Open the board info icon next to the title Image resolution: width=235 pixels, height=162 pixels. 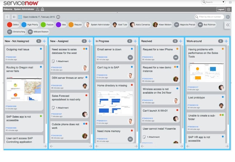pyautogui.click(x=58, y=16)
